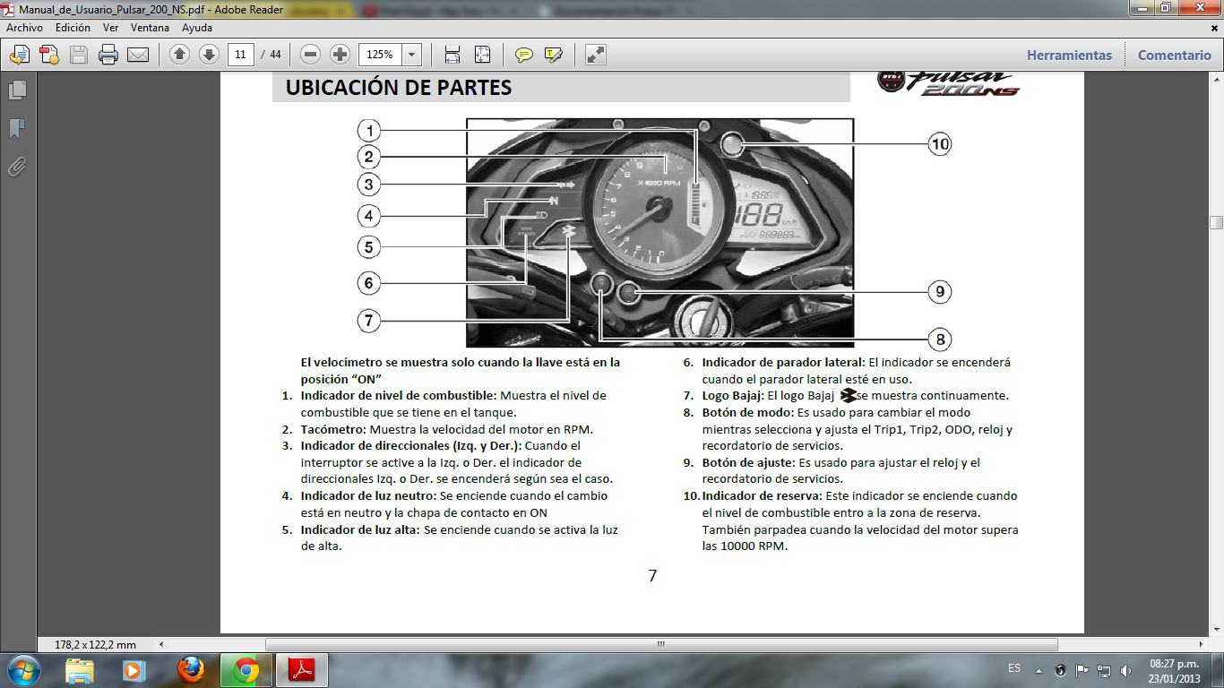This screenshot has width=1224, height=688.
Task: Open the Herramientas pane
Action: coord(1069,55)
